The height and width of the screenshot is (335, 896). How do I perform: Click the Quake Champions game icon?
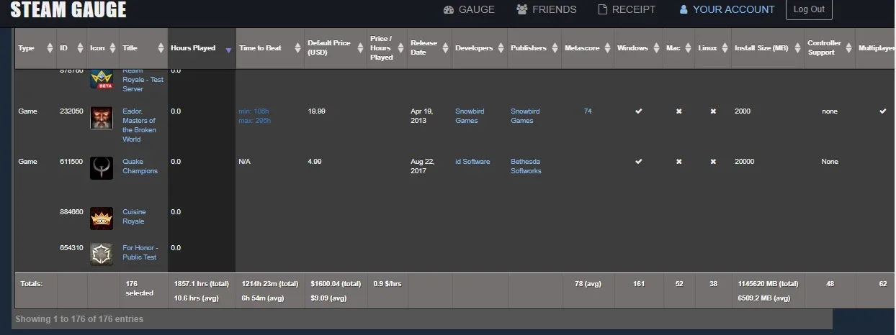click(102, 168)
